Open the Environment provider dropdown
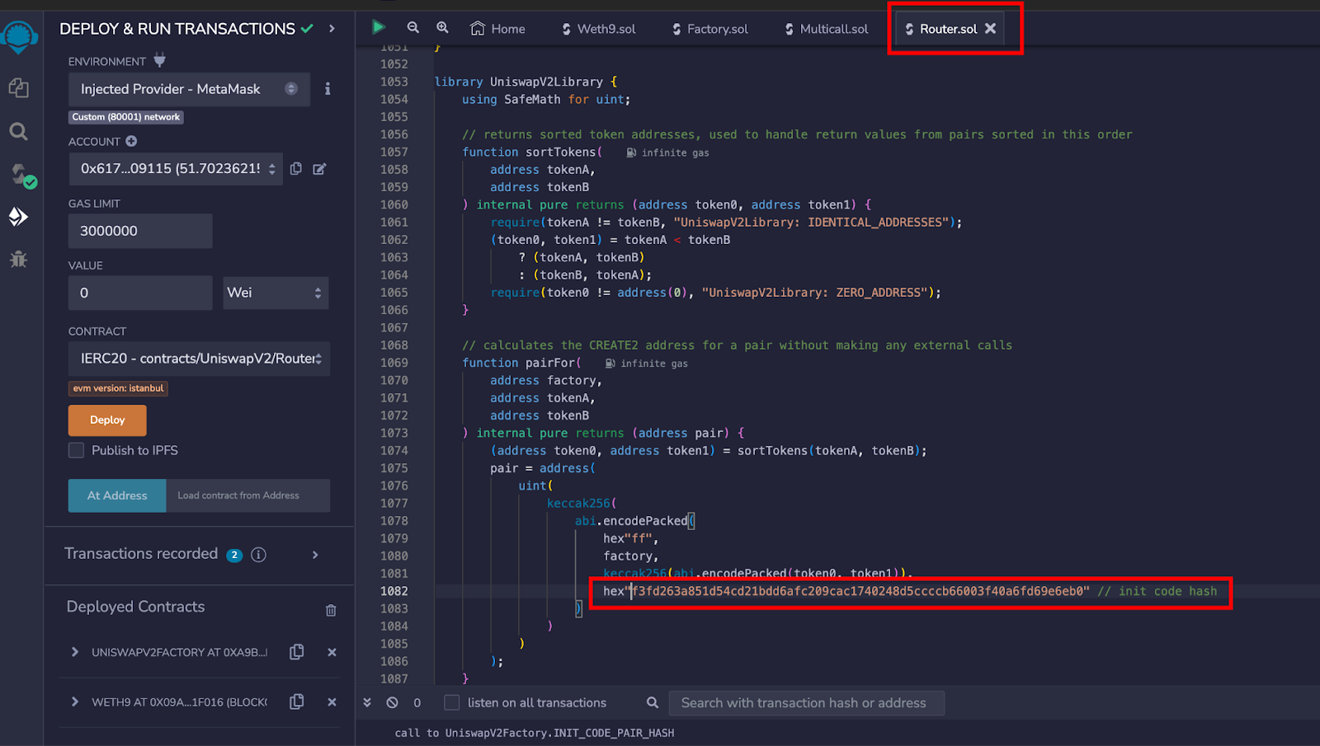 click(189, 89)
